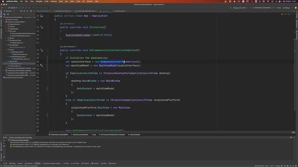Viewport: 298px width, 167px height.
Task: Click mainViewModel breadcrumb
Action: [134, 135]
